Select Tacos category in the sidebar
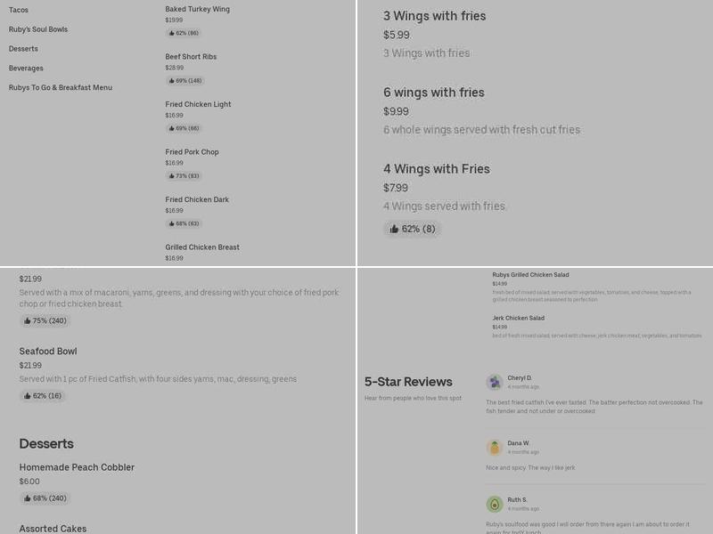The height and width of the screenshot is (534, 713). click(19, 10)
